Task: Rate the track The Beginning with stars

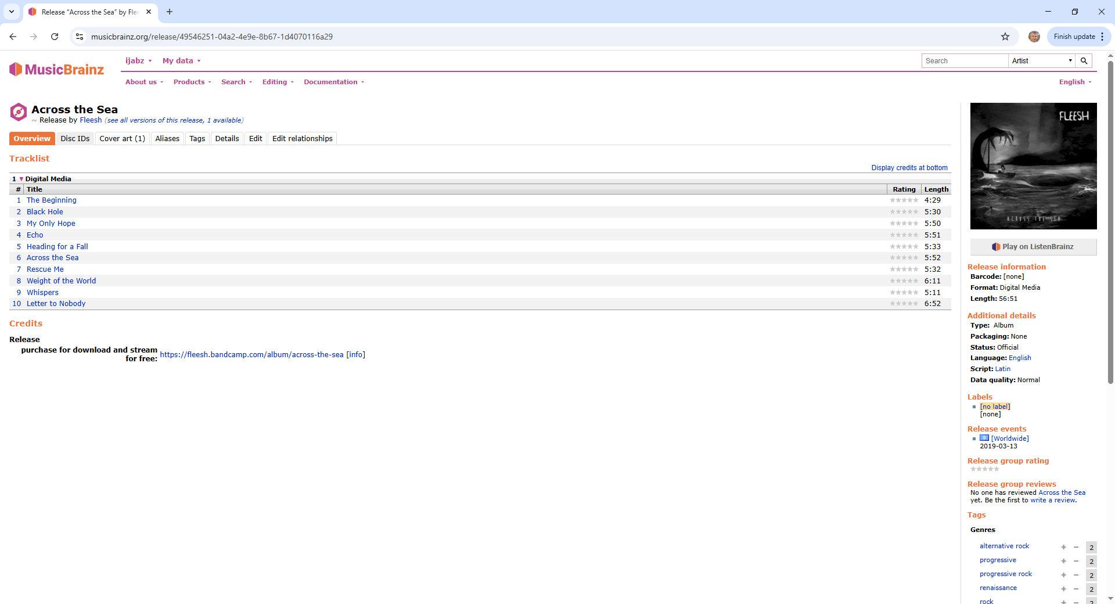Action: 904,200
